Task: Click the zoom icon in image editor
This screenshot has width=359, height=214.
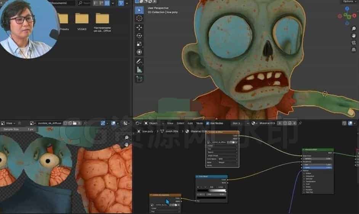Action: pyautogui.click(x=127, y=137)
